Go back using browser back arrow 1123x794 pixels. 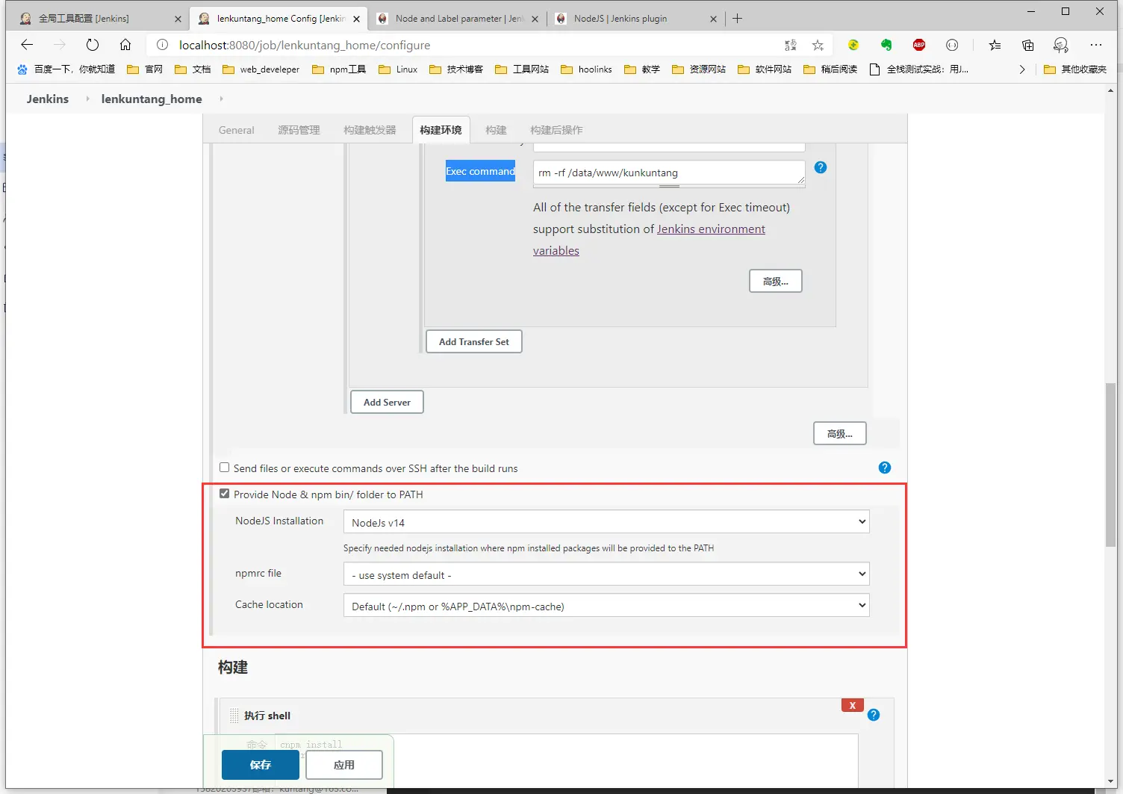[27, 45]
